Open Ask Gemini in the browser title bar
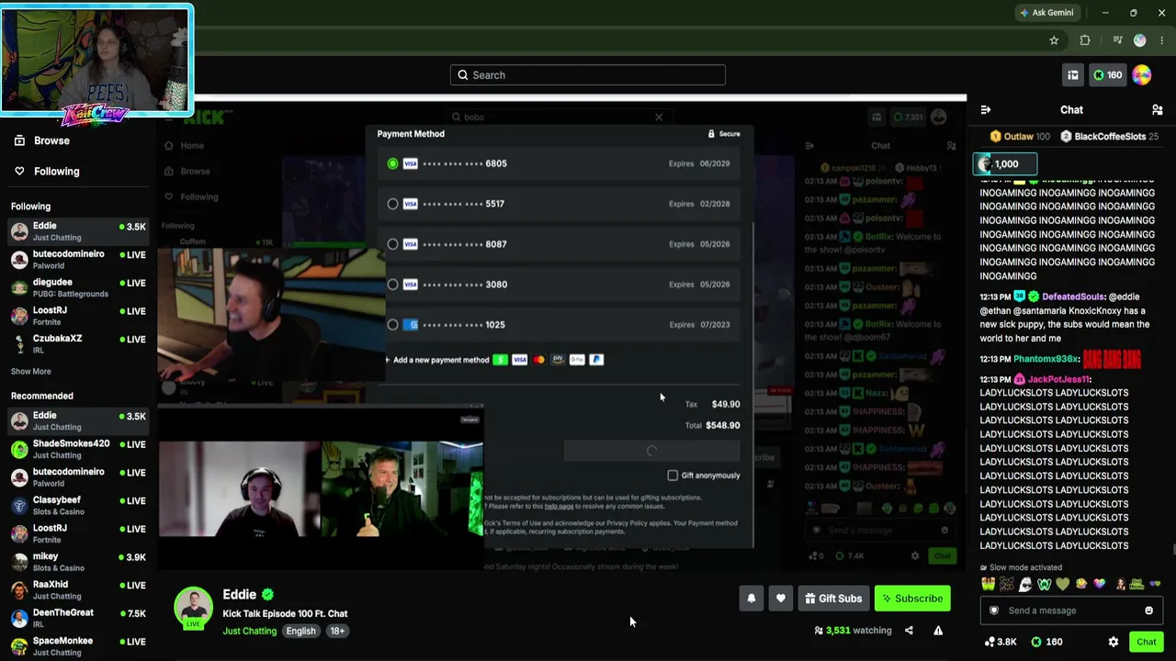This screenshot has height=661, width=1176. coord(1046,13)
